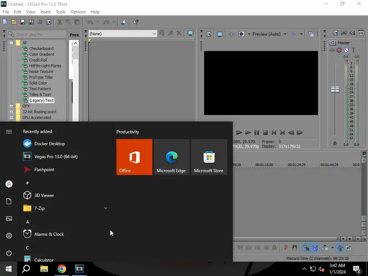The image size is (368, 276).
Task: Select the ProType Titler generator
Action: (41, 77)
